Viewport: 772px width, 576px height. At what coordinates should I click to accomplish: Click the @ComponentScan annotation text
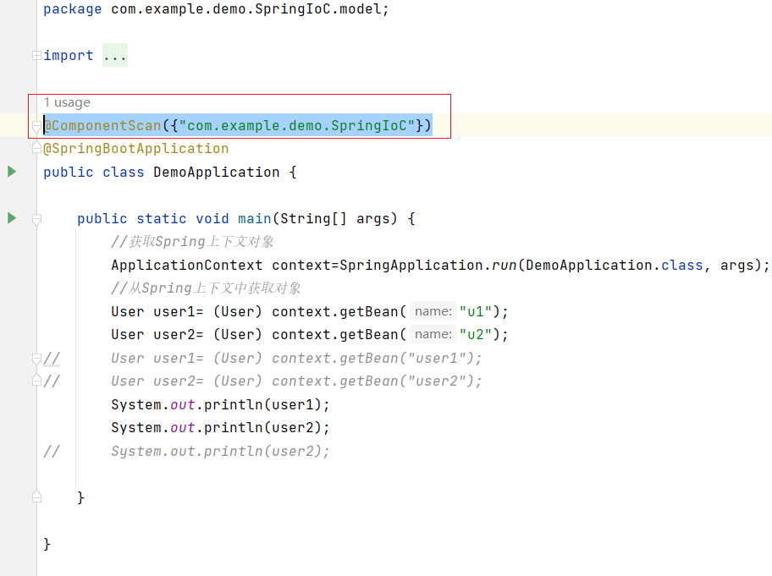pos(102,125)
